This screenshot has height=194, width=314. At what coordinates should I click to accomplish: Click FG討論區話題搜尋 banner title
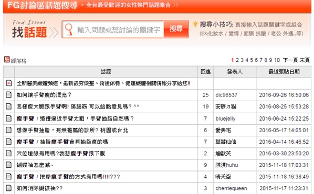[42, 5]
